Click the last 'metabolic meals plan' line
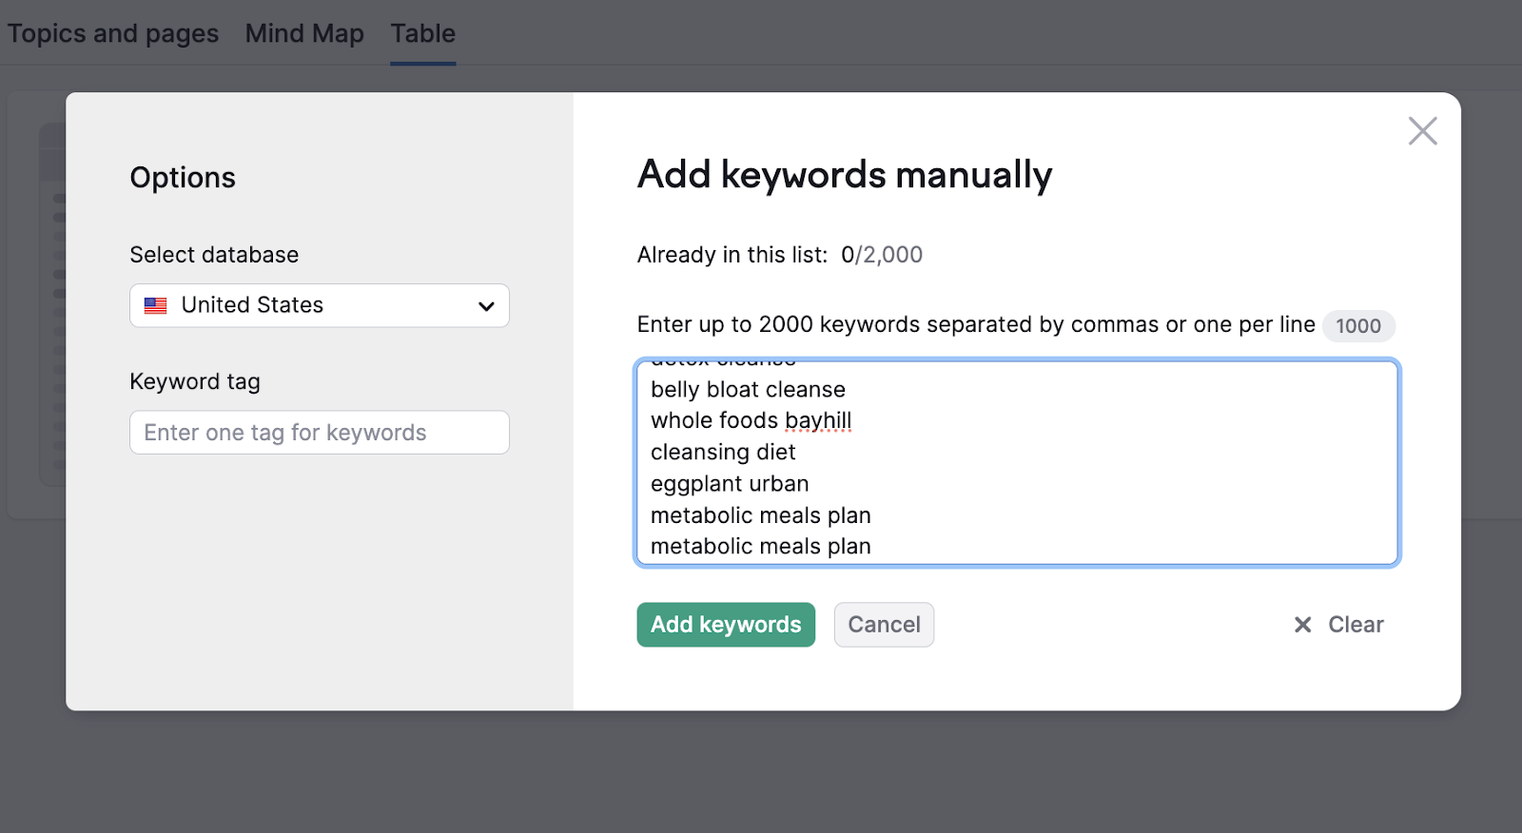The image size is (1522, 833). tap(760, 547)
